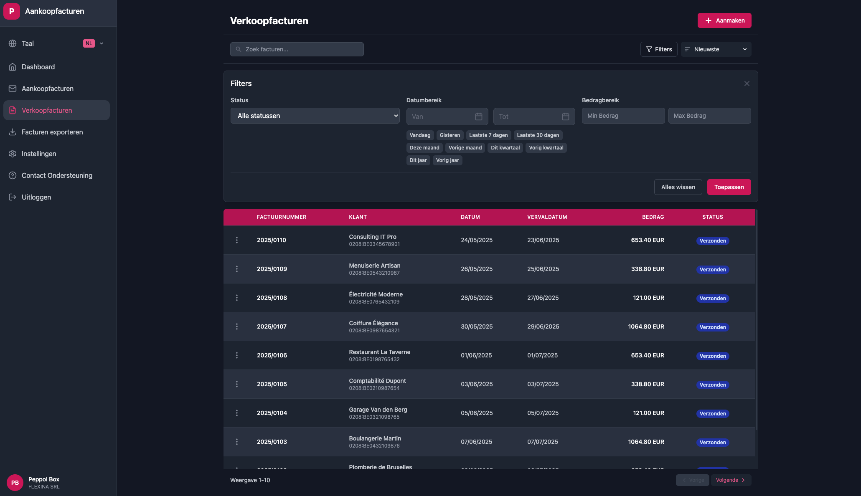Image resolution: width=861 pixels, height=496 pixels.
Task: Focus the Zoek facturen search field
Action: tap(297, 49)
